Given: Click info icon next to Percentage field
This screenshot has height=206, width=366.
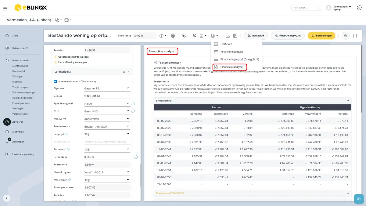Looking at the screenshot, I should [136, 157].
